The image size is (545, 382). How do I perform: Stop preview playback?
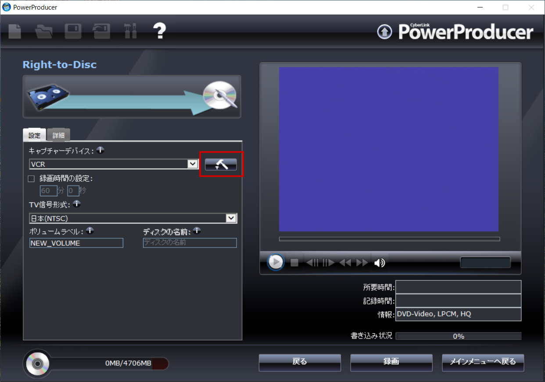(294, 262)
